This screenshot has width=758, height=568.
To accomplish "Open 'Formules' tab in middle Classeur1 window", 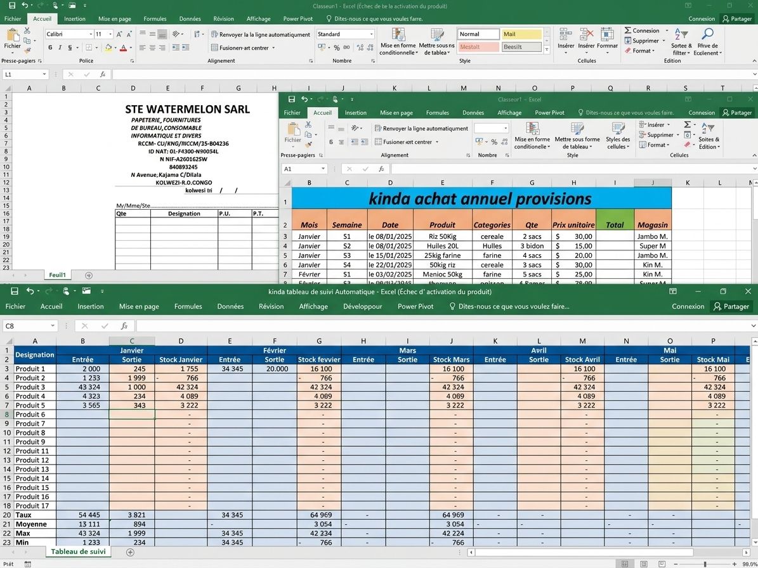I will pyautogui.click(x=438, y=113).
